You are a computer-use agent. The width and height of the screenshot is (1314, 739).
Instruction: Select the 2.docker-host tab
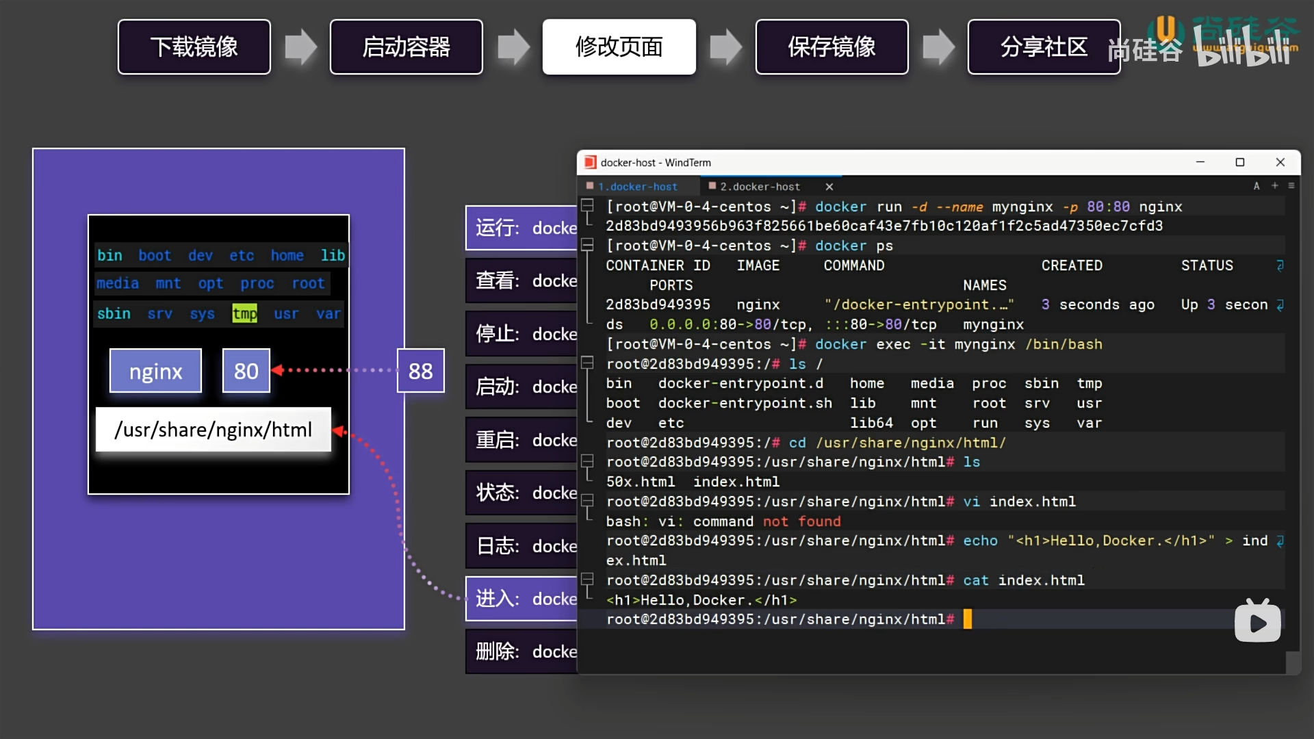coord(760,186)
